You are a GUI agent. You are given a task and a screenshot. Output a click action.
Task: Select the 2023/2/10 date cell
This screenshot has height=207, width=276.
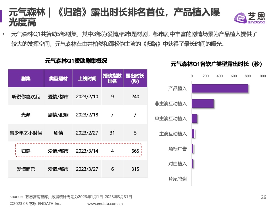tap(87, 97)
